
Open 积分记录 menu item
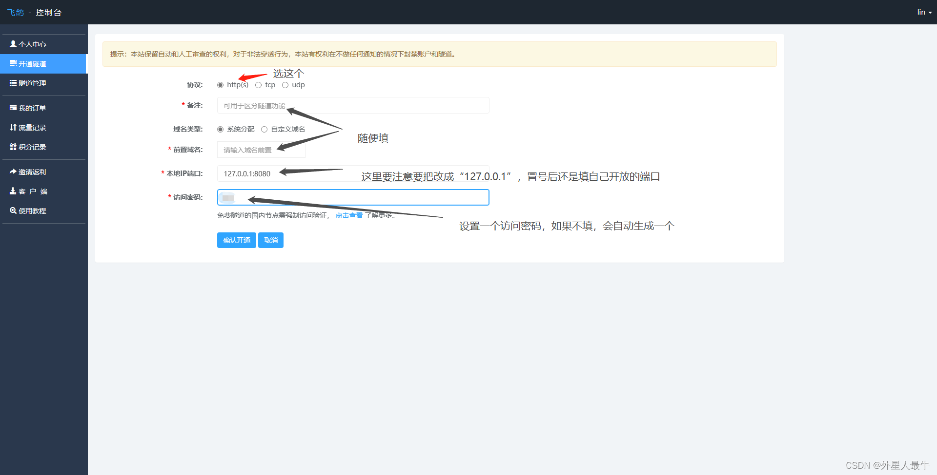44,147
